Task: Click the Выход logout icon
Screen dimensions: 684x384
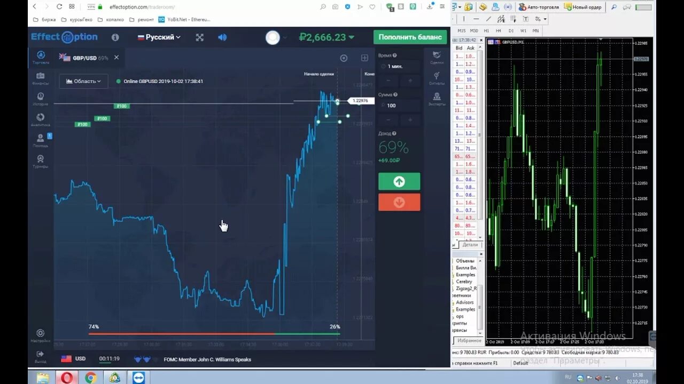Action: pos(41,356)
